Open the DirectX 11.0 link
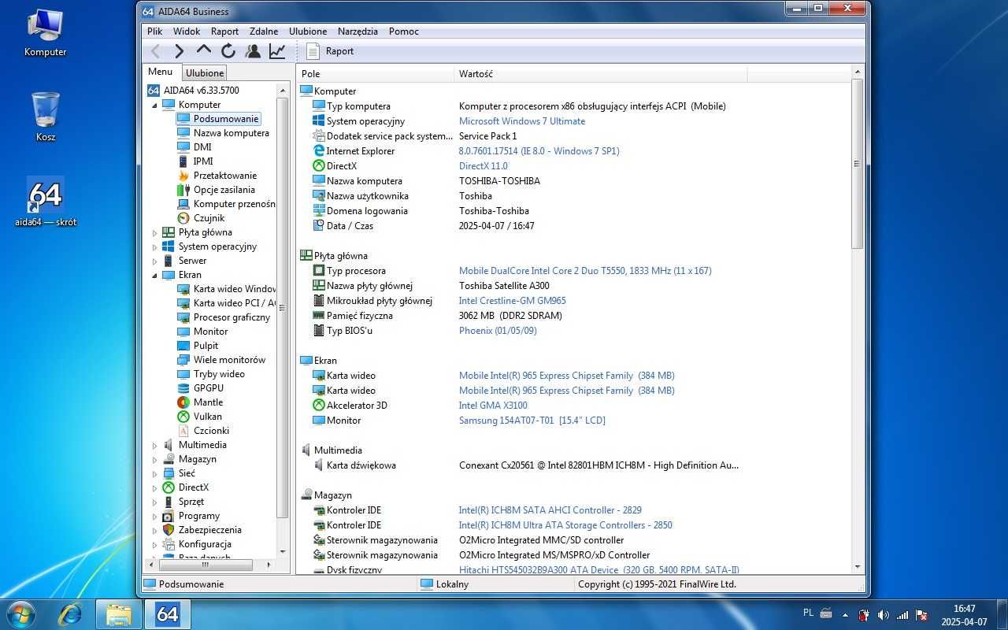The image size is (1008, 630). pyautogui.click(x=484, y=166)
